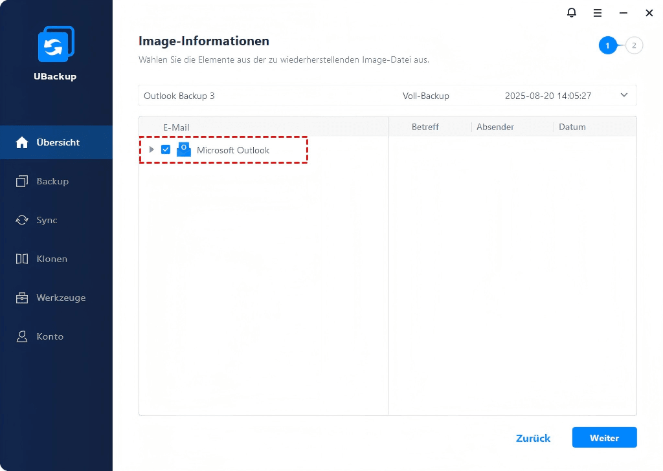The image size is (663, 471).
Task: Click the Übersicht home icon
Action: coord(22,142)
